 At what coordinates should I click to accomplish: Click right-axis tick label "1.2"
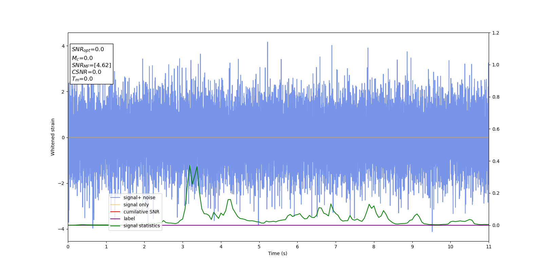click(x=495, y=33)
